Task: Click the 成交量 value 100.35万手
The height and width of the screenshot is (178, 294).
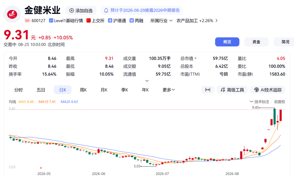Action: click(x=160, y=58)
